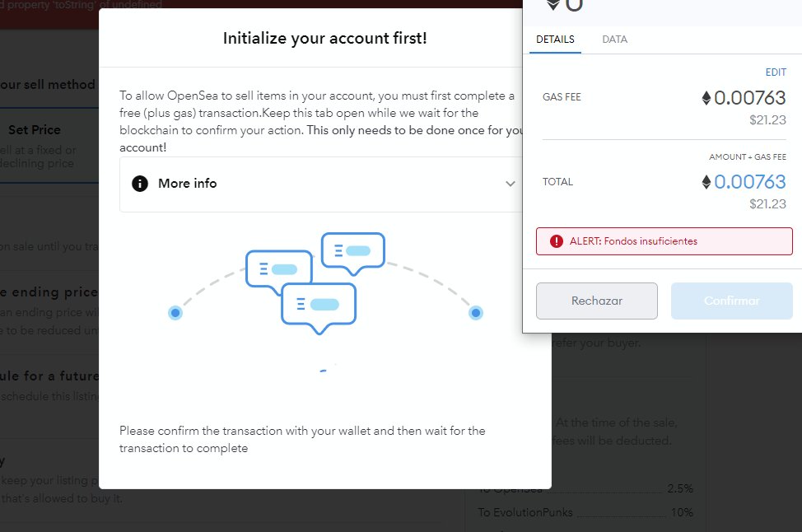Click the 'ALERT: Fondos insuficientes' message
Image resolution: width=802 pixels, height=532 pixels.
(664, 241)
